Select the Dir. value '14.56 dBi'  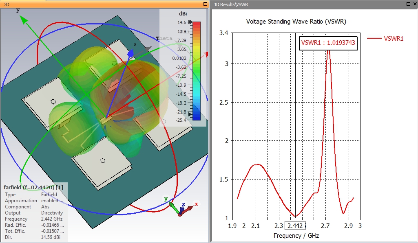[x=51, y=237]
